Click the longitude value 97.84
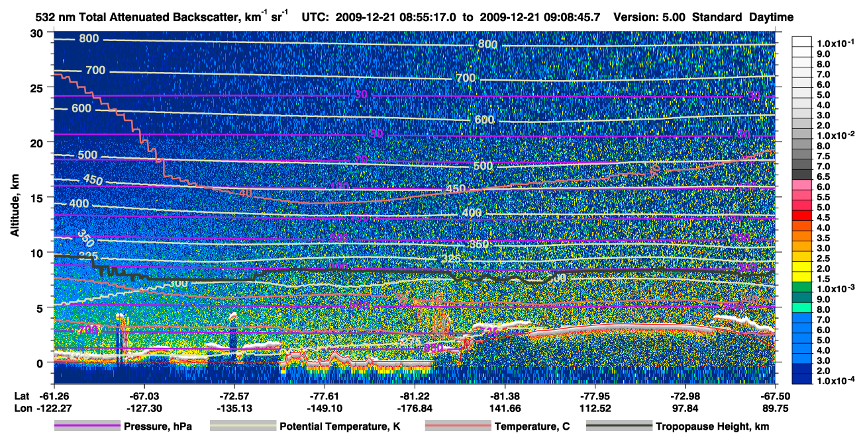This screenshot has height=441, width=861. pos(685,408)
